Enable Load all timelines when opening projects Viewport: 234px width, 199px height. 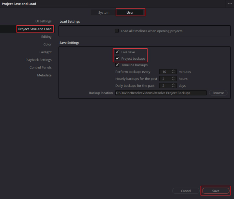(117, 31)
